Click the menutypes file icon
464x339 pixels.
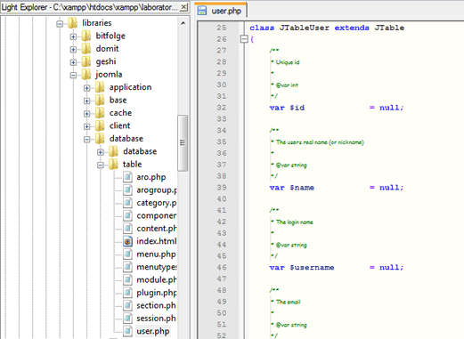pos(127,267)
